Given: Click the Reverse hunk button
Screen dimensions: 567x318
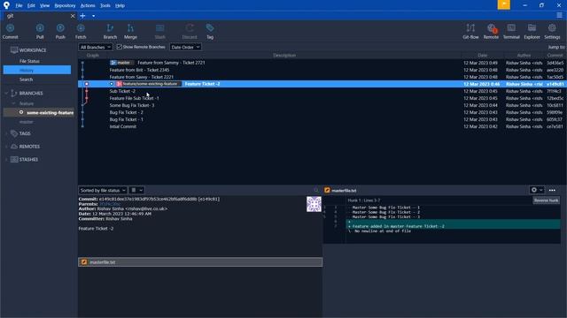Looking at the screenshot, I should pyautogui.click(x=546, y=201).
